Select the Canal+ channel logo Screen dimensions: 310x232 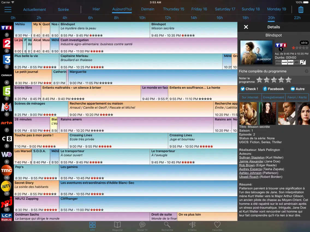(x=7, y=75)
